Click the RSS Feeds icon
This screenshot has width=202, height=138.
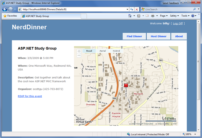139,16
